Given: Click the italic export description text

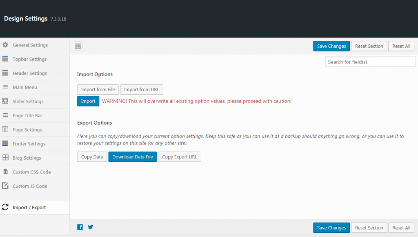Looking at the screenshot, I should 240,139.
